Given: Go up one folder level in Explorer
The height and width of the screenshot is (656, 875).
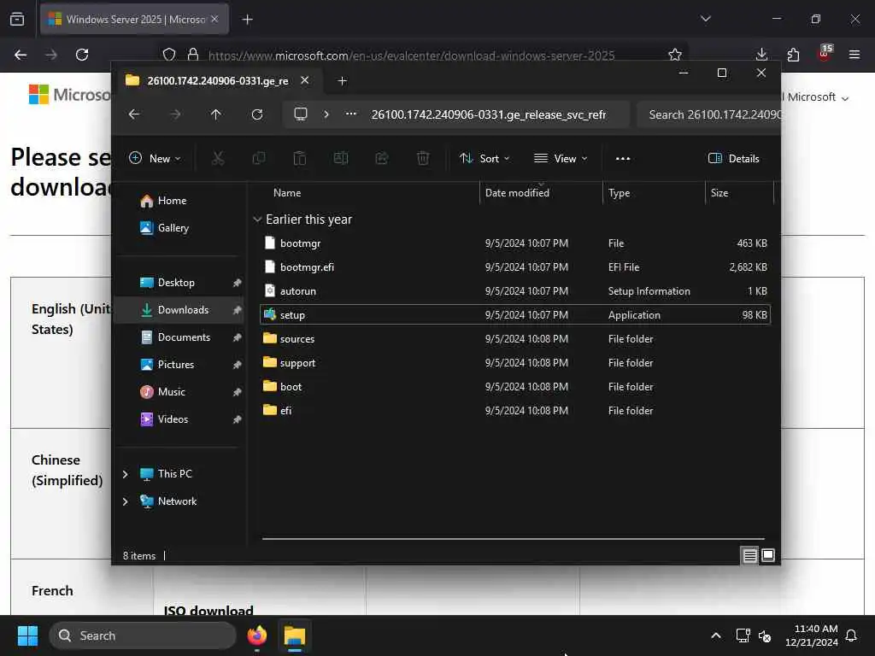Looking at the screenshot, I should pos(216,114).
